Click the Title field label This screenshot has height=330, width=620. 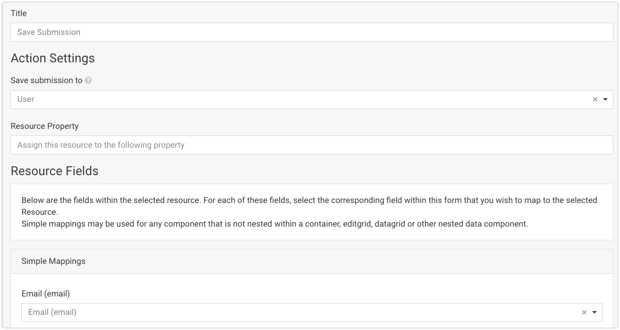point(19,14)
